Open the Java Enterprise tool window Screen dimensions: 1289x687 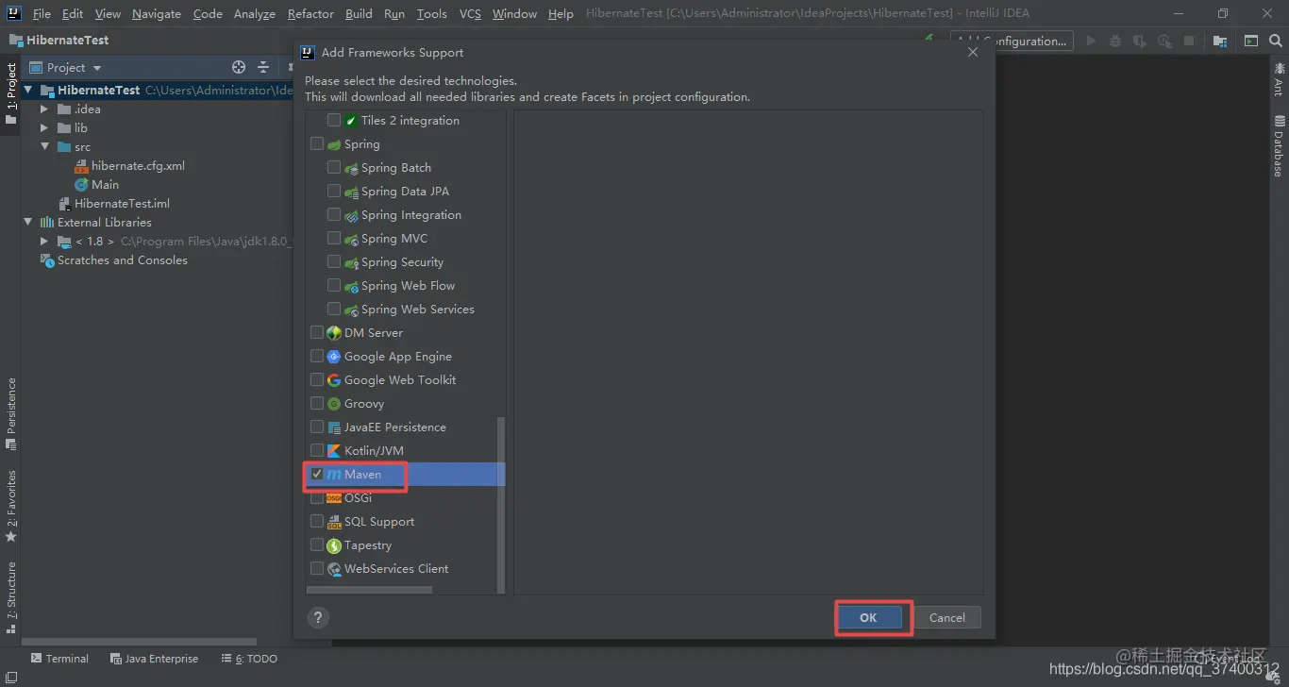(x=154, y=659)
